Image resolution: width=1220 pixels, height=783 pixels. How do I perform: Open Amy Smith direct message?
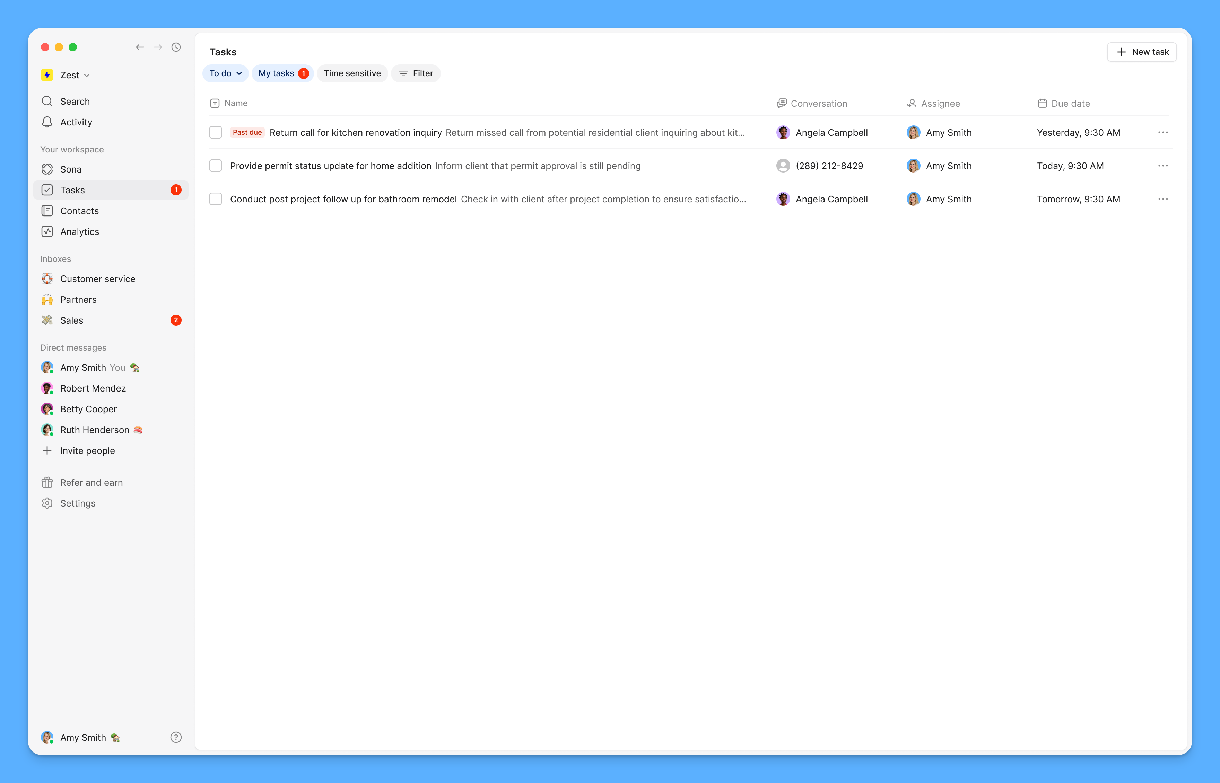pyautogui.click(x=111, y=368)
